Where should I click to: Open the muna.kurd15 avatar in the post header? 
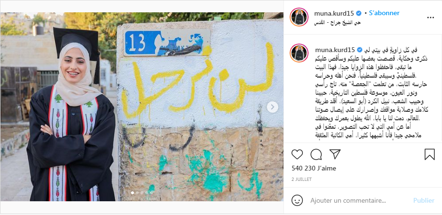tap(299, 17)
